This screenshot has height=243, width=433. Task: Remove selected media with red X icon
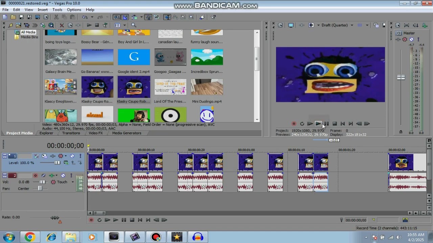[x=62, y=25]
